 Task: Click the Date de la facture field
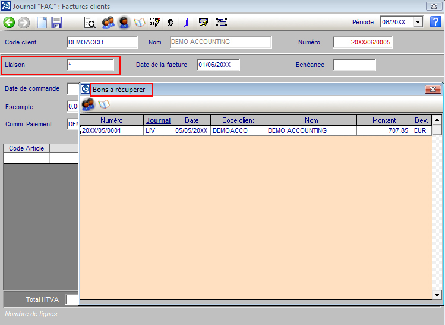click(x=218, y=65)
